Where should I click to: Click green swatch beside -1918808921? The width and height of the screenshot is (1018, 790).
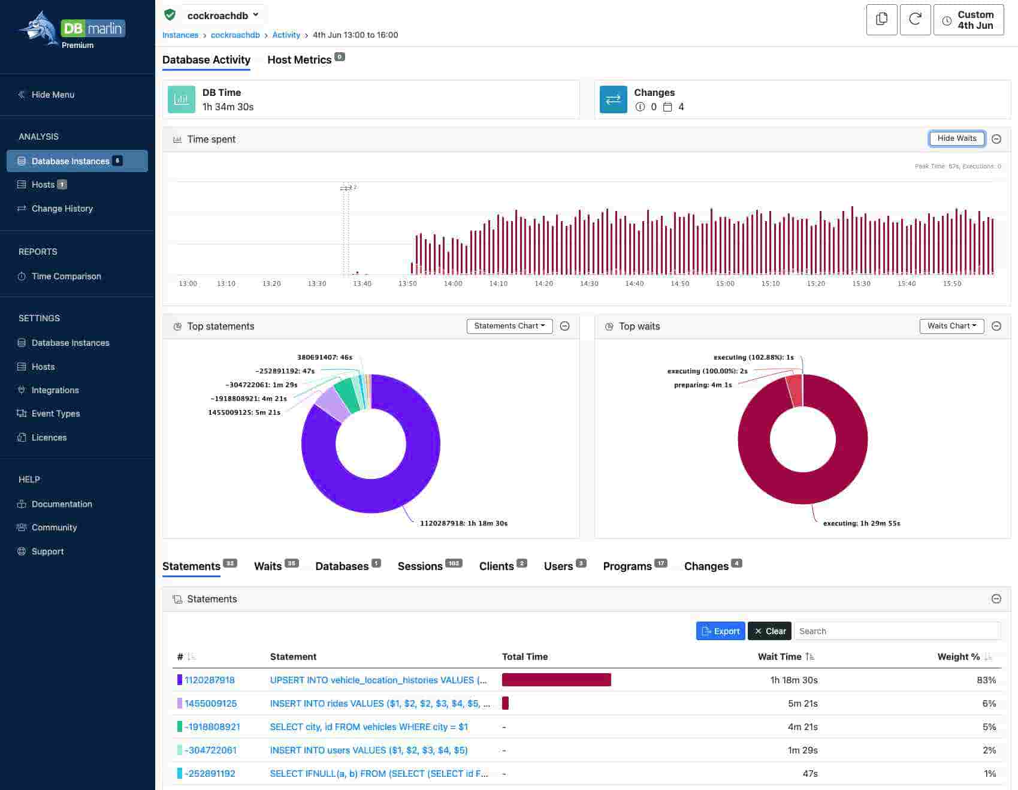(x=180, y=727)
